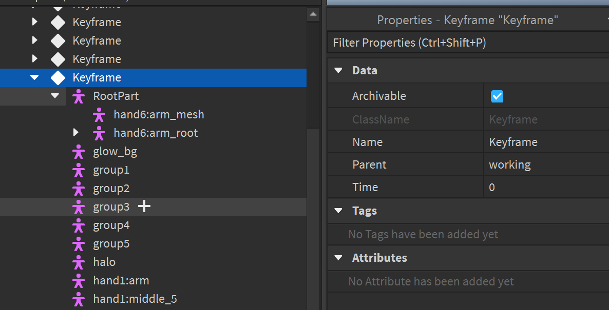Click the hand6:arm_root pose icon
This screenshot has height=310, width=609.
click(x=99, y=133)
